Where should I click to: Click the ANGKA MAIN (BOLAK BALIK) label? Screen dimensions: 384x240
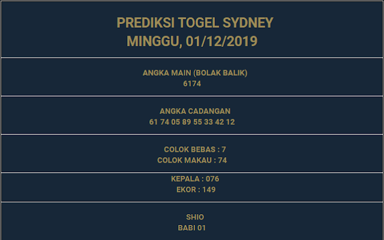pyautogui.click(x=195, y=73)
